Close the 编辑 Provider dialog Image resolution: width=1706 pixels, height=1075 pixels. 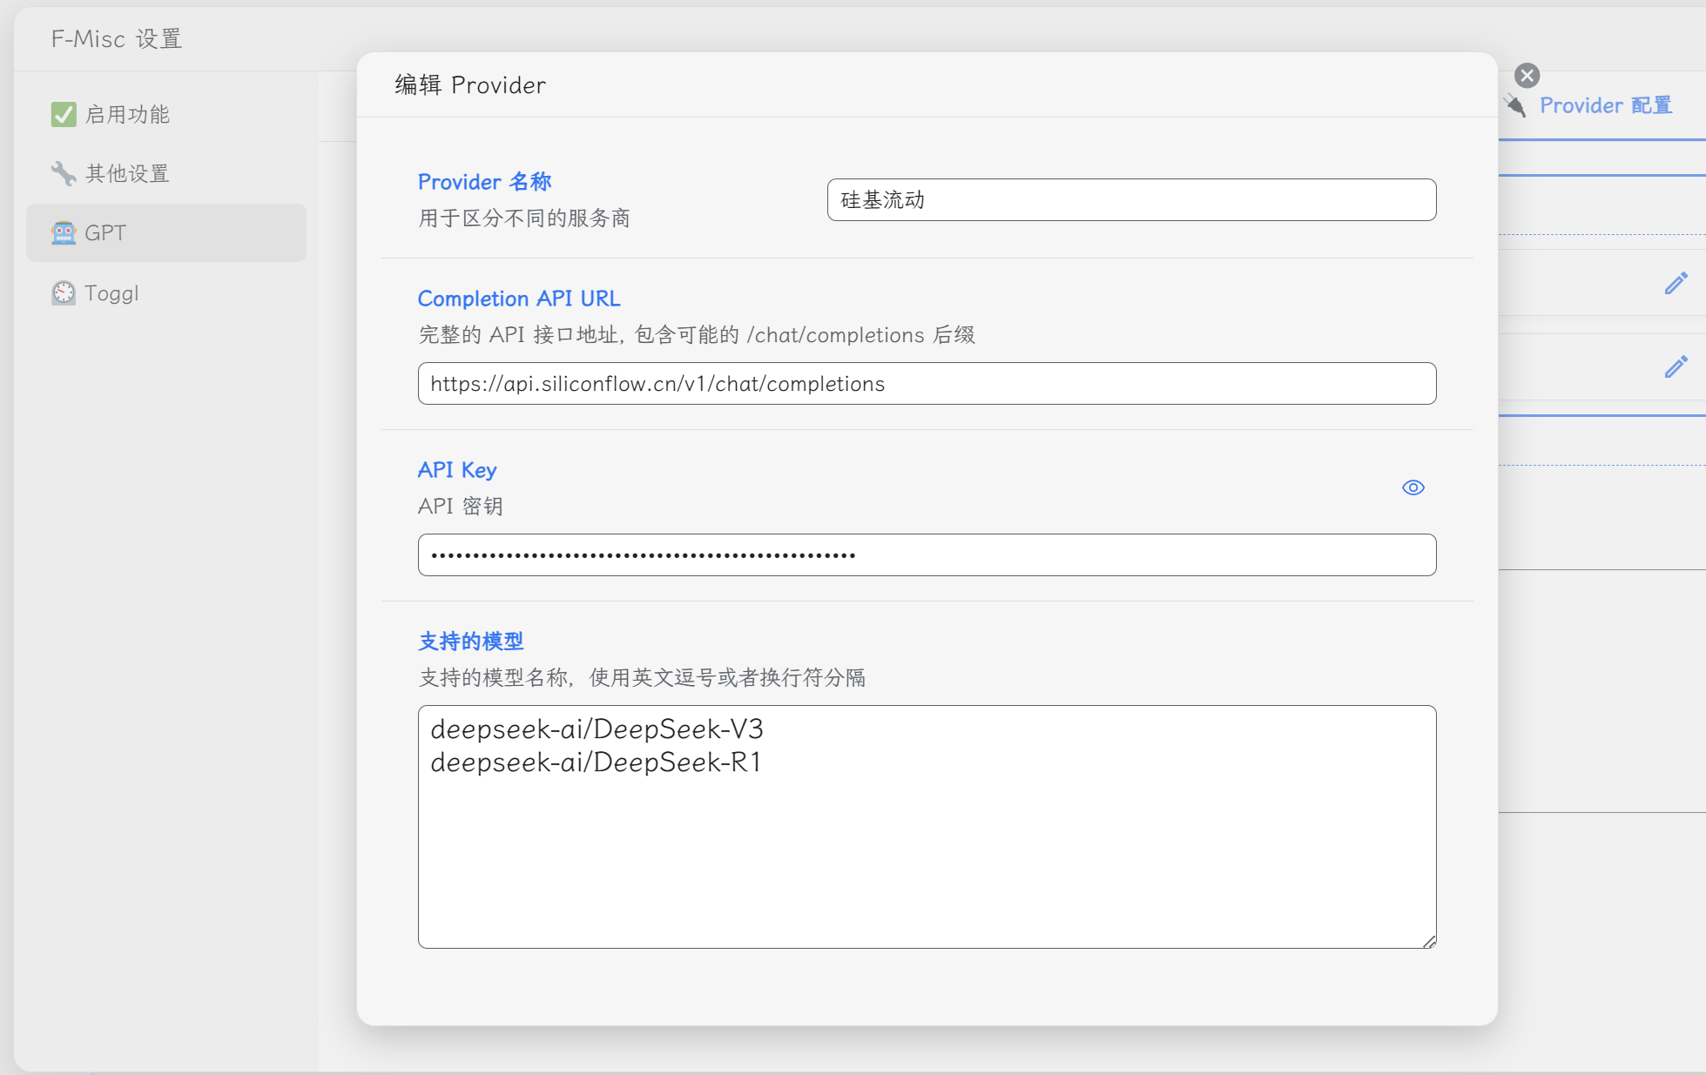click(x=1527, y=76)
